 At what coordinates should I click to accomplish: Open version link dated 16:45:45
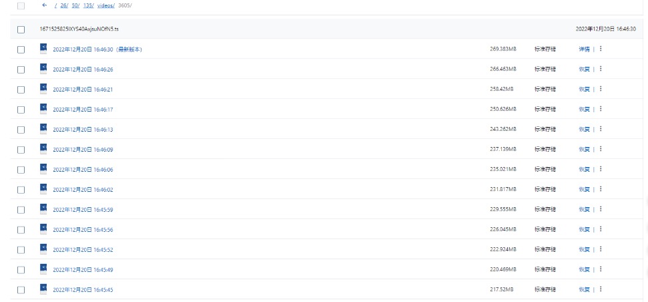[83, 290]
